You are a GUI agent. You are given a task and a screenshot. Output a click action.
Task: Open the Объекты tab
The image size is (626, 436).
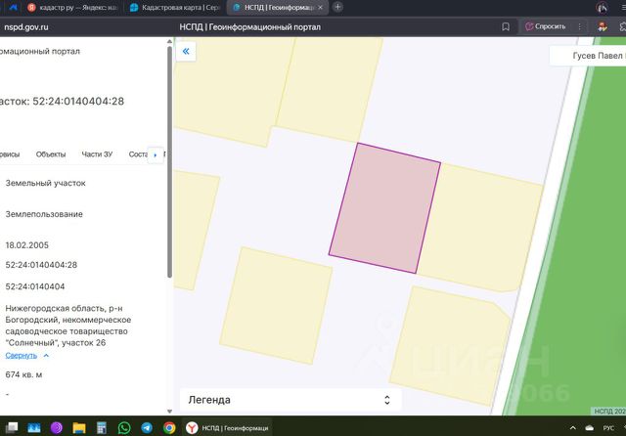click(51, 154)
